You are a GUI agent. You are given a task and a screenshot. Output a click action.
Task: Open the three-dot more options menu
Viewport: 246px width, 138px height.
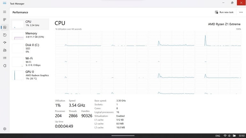coord(241,12)
